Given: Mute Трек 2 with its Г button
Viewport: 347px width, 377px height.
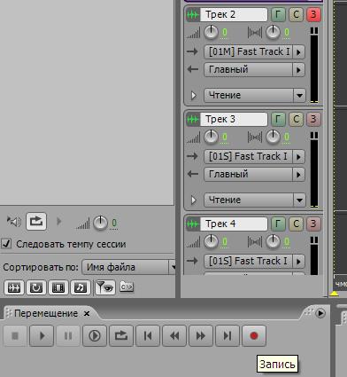Looking at the screenshot, I should tap(278, 14).
